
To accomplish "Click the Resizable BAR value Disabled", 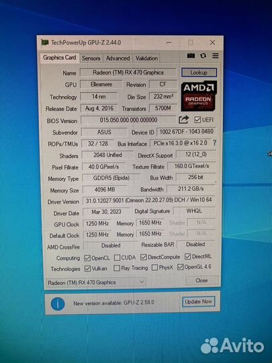I will 195,244.
